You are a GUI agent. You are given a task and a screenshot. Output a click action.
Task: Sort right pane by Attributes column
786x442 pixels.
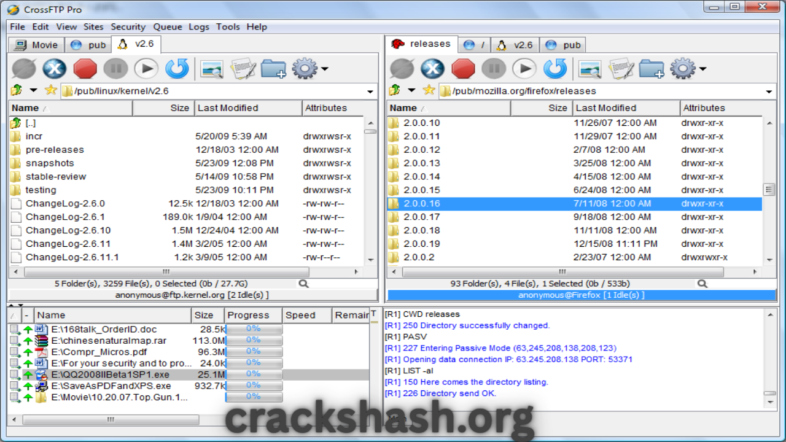coord(721,108)
